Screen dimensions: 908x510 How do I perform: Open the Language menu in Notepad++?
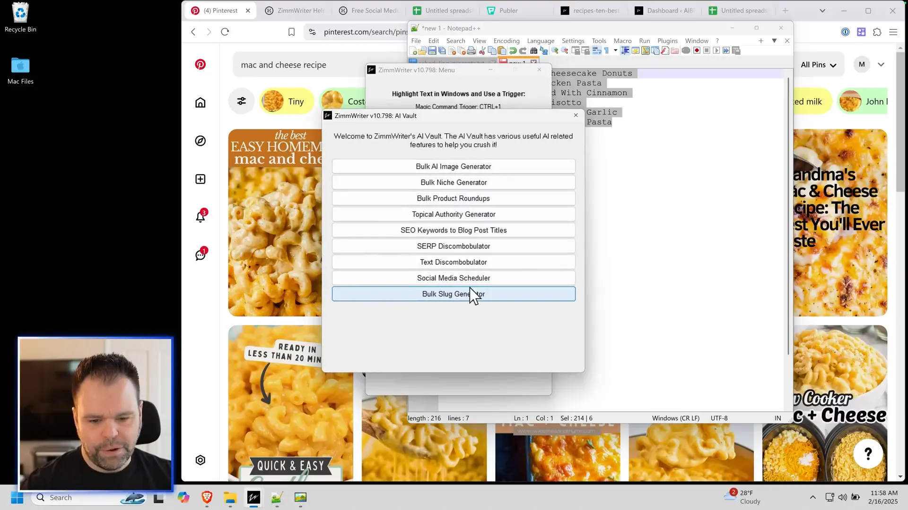click(541, 41)
